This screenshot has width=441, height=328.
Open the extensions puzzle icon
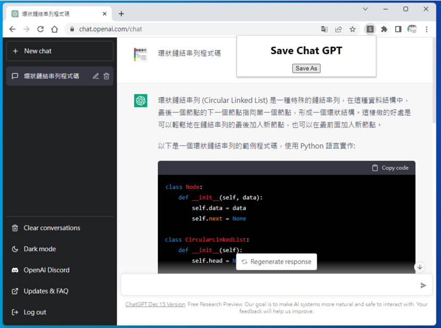384,29
